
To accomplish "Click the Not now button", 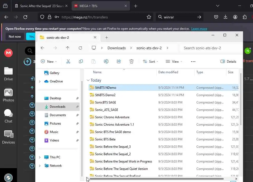I will 15,37.
